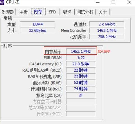Click the CPU-Z window title text
The image size is (135, 124).
point(12,2)
